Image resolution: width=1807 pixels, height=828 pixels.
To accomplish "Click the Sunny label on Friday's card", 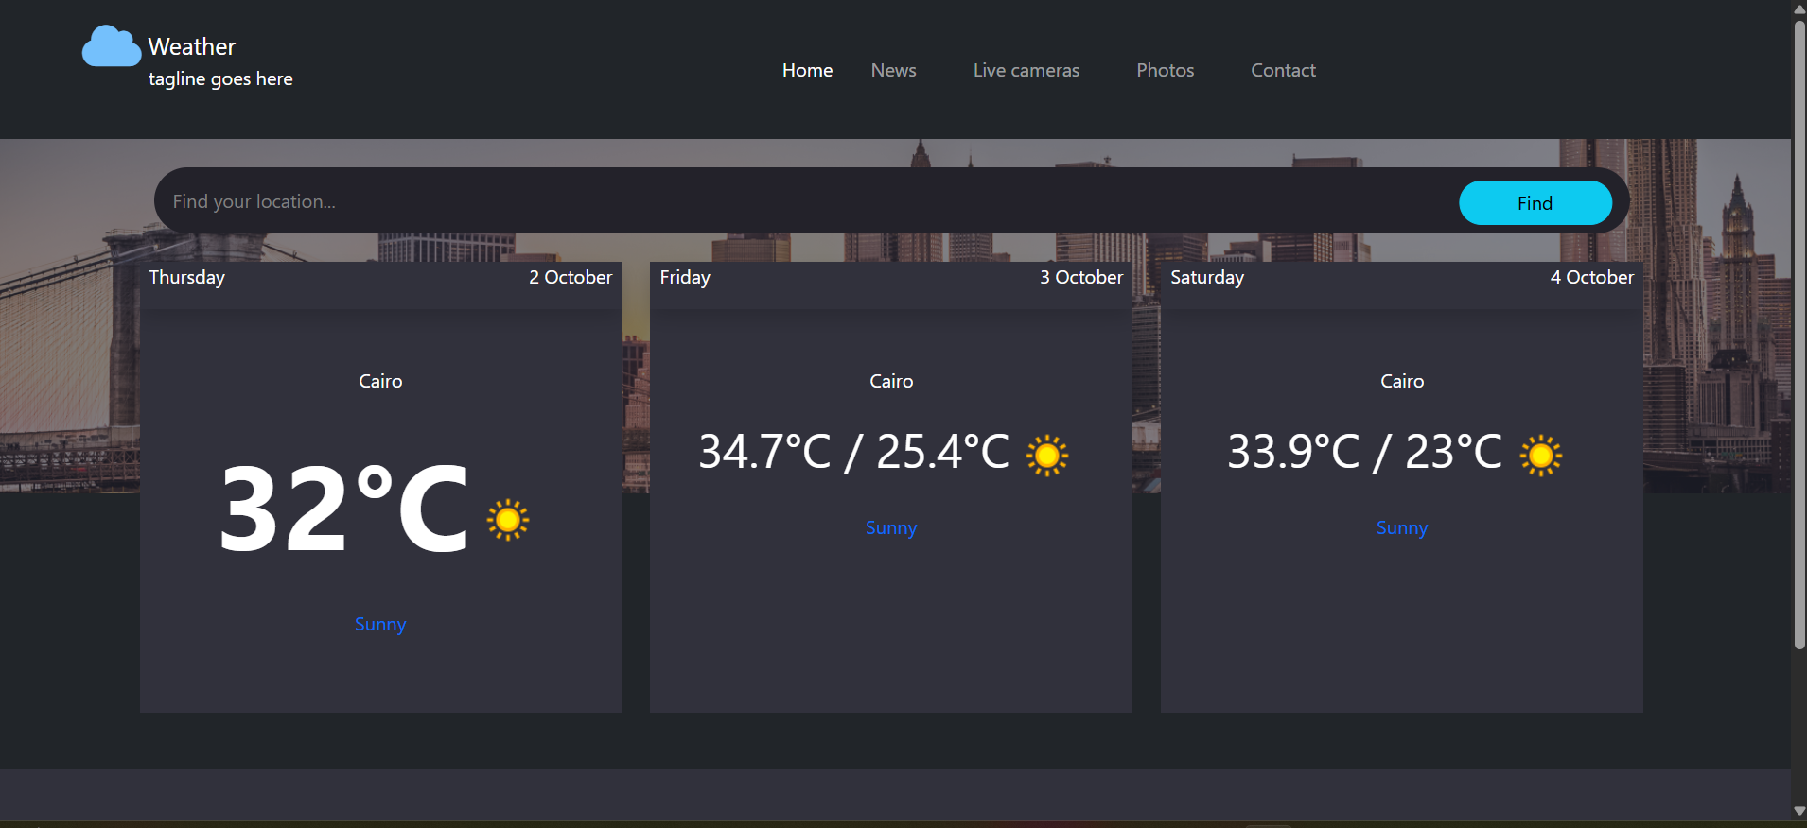I will pos(891,528).
